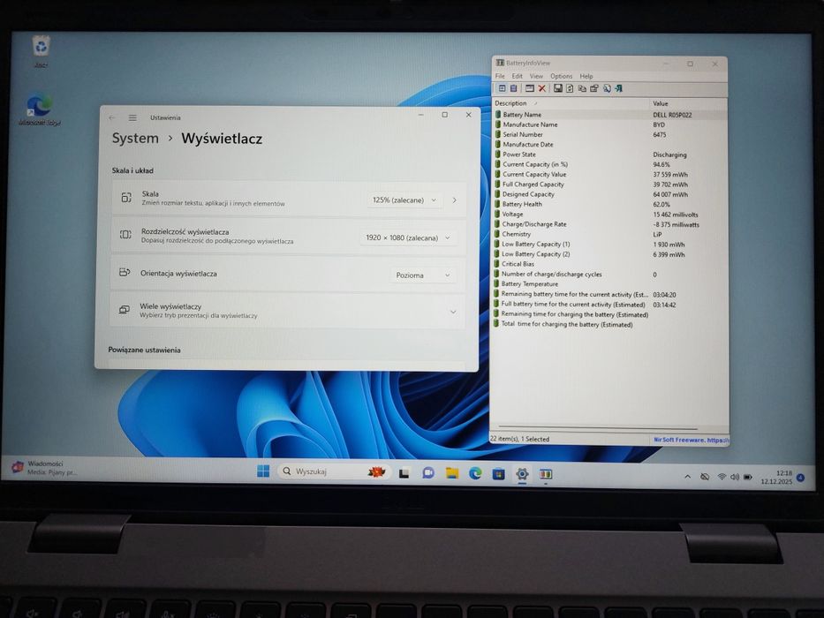Select the Battery Name row

click(x=609, y=115)
